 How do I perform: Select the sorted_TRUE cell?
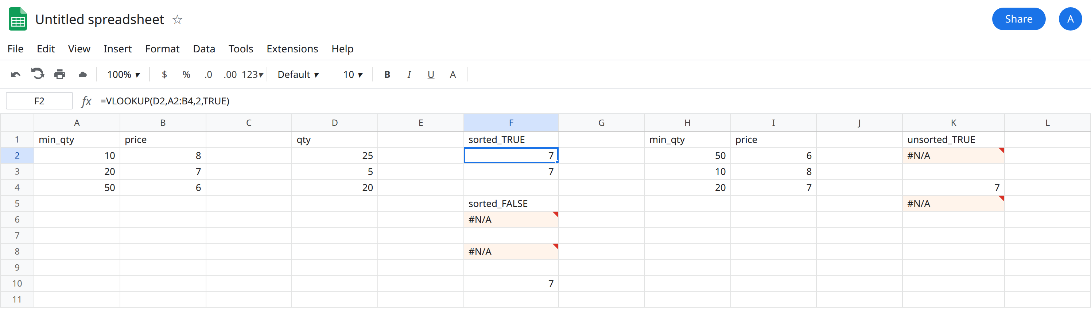[511, 140]
